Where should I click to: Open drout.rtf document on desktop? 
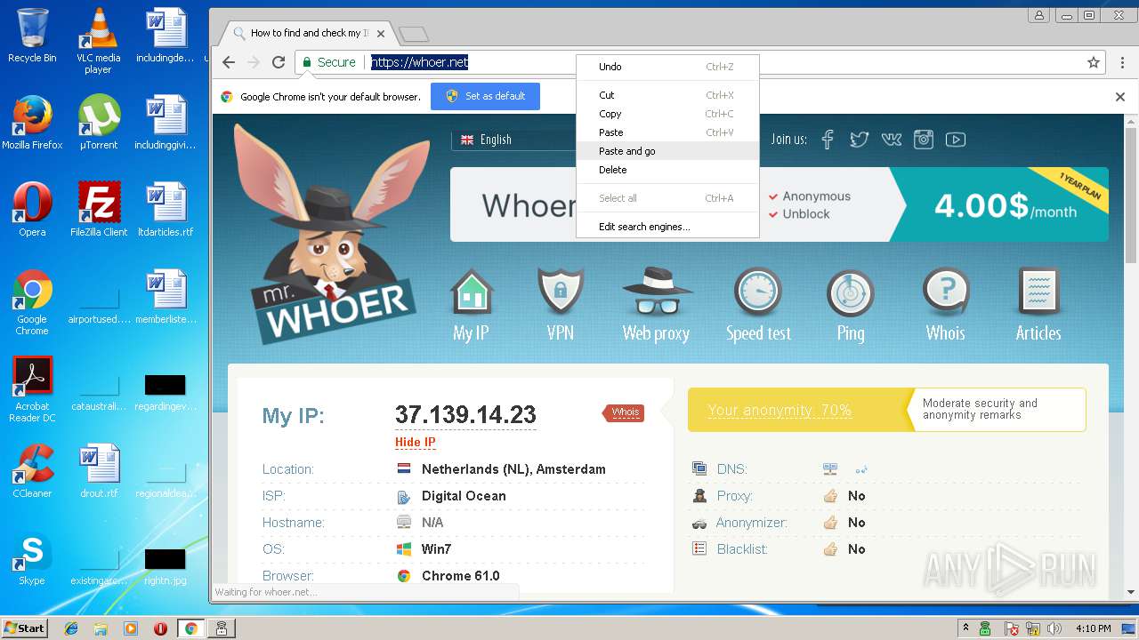tap(98, 471)
